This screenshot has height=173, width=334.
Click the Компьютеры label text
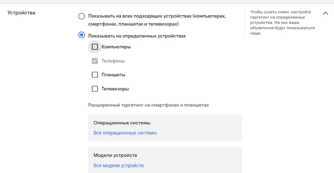[x=116, y=47]
